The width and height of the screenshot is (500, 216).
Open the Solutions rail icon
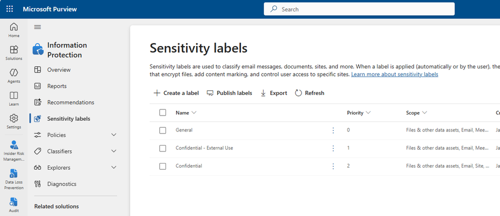(x=14, y=53)
